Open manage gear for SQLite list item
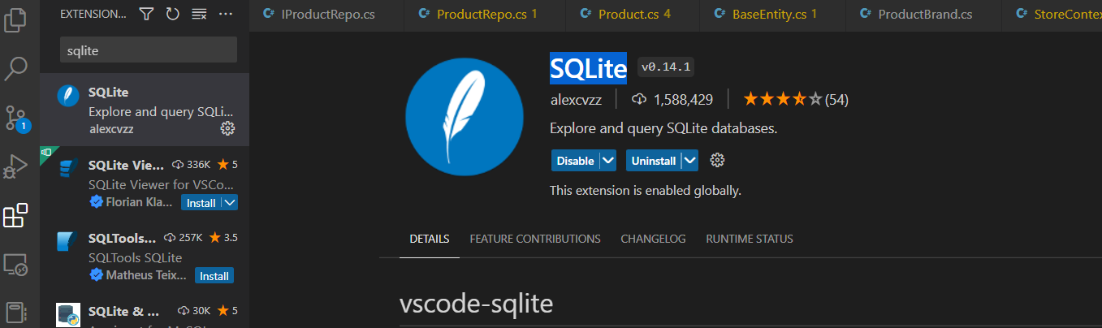Viewport: 1102px width, 328px height. click(x=227, y=128)
